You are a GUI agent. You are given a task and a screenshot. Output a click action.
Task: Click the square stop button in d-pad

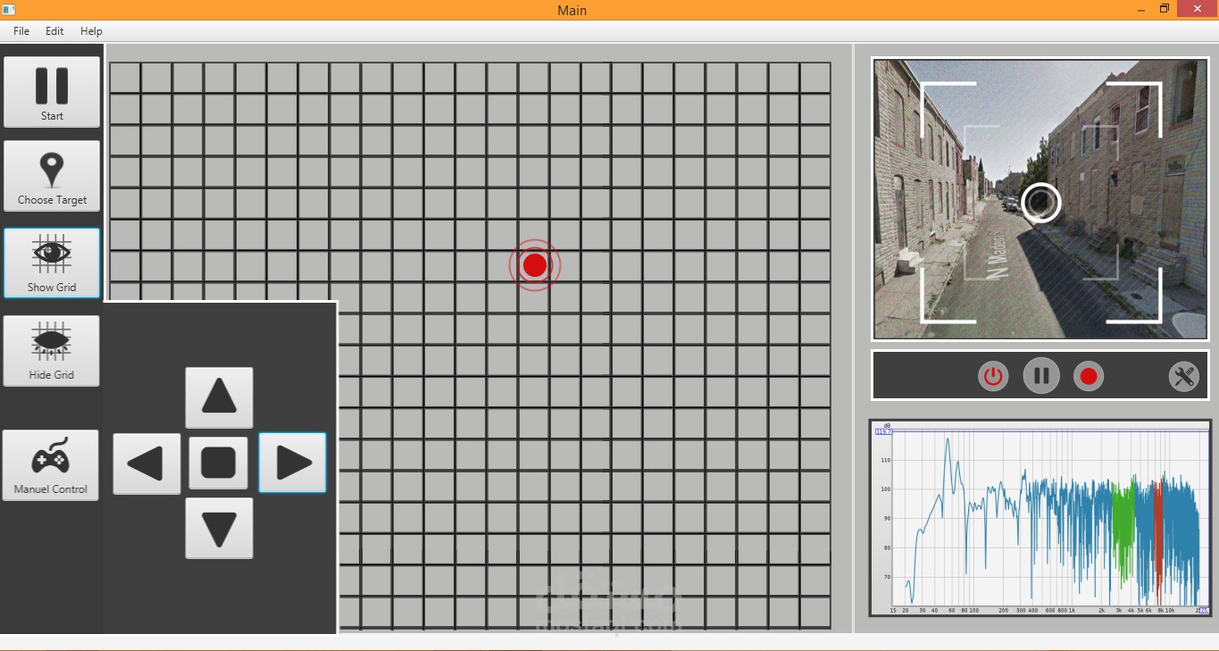point(219,463)
